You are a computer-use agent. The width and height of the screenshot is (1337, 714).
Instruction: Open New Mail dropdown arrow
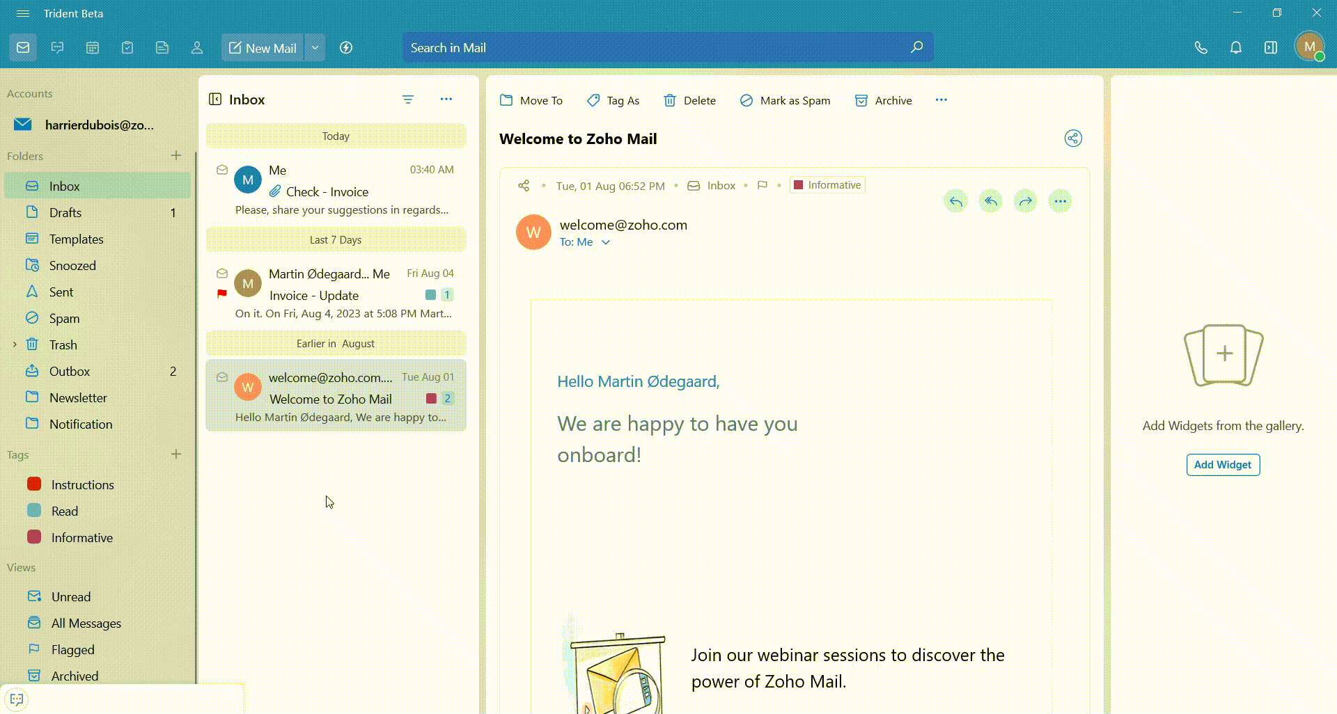tap(315, 48)
